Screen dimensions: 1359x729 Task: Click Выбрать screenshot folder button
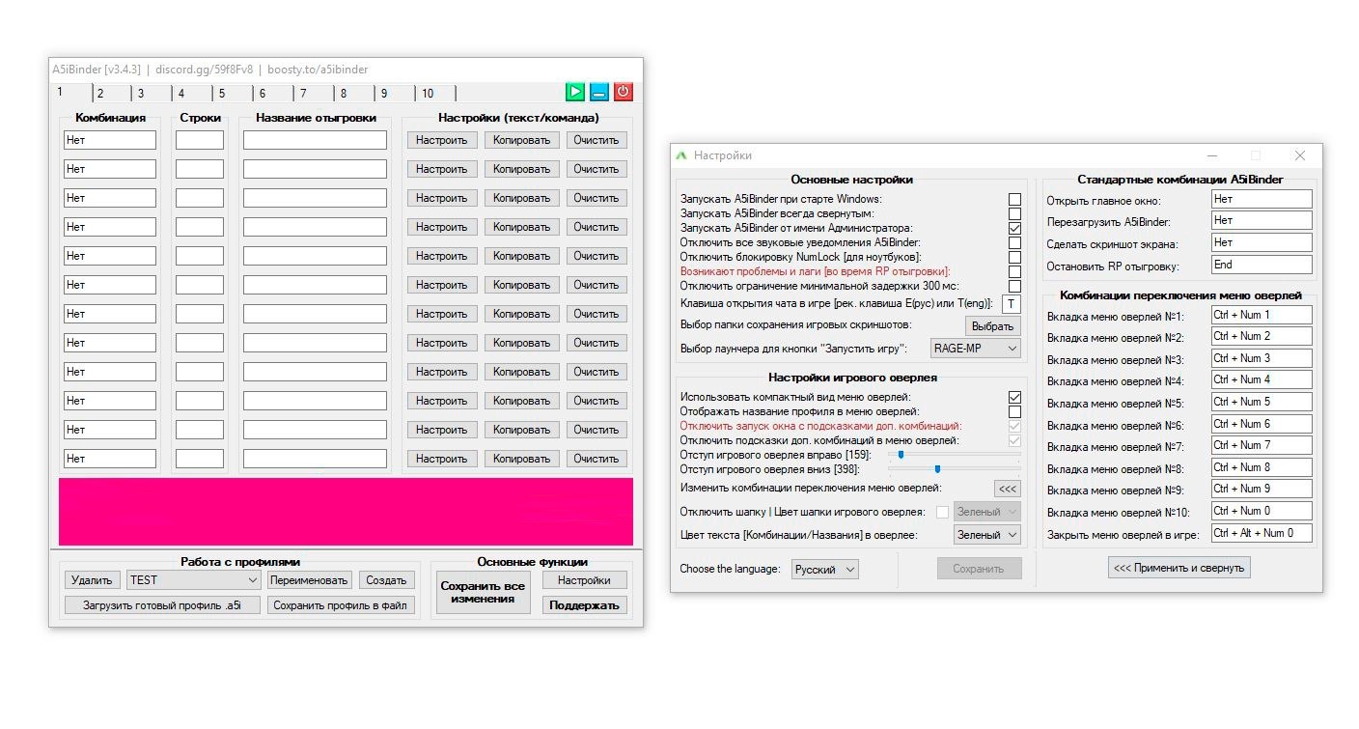click(x=992, y=326)
